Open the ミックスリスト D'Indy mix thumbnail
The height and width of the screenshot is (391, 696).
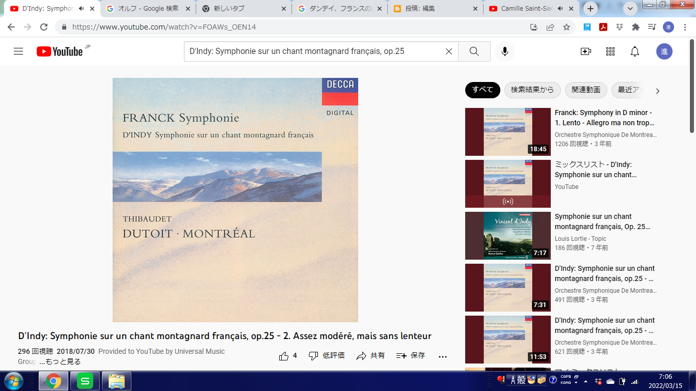coord(508,184)
